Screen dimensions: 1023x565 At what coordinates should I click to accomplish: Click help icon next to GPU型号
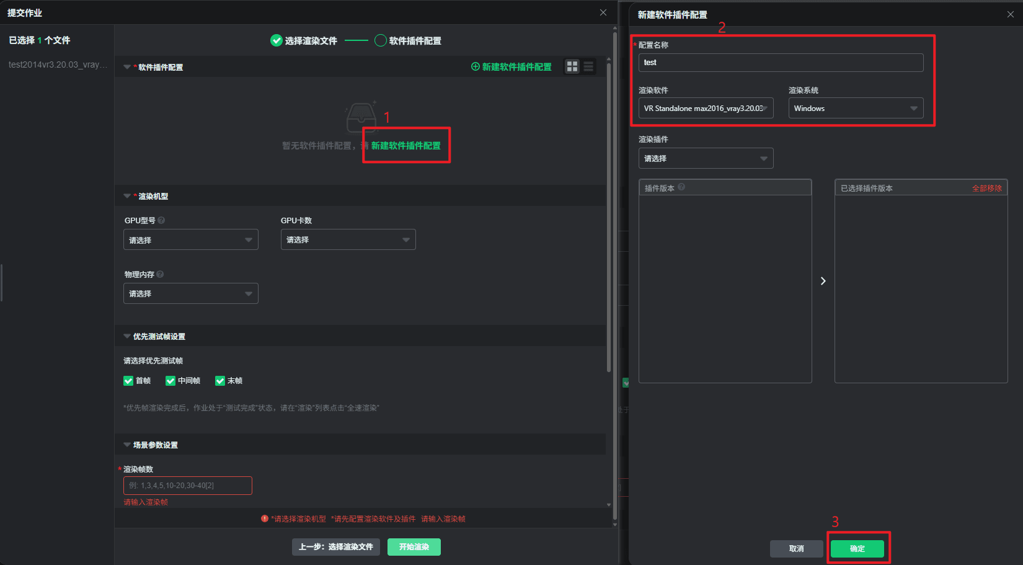pyautogui.click(x=161, y=220)
